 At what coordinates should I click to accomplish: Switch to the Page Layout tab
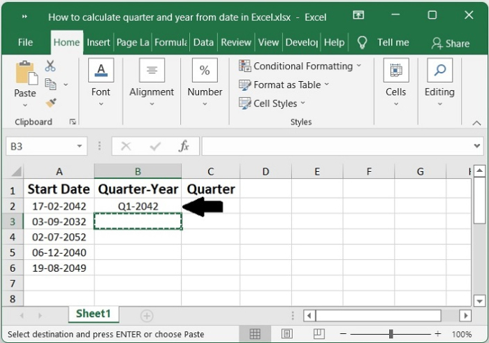tap(133, 42)
